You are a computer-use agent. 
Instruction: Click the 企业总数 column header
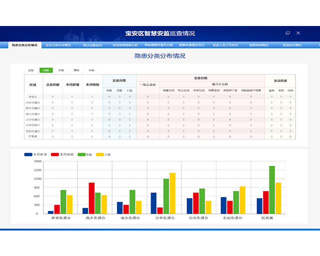click(53, 84)
